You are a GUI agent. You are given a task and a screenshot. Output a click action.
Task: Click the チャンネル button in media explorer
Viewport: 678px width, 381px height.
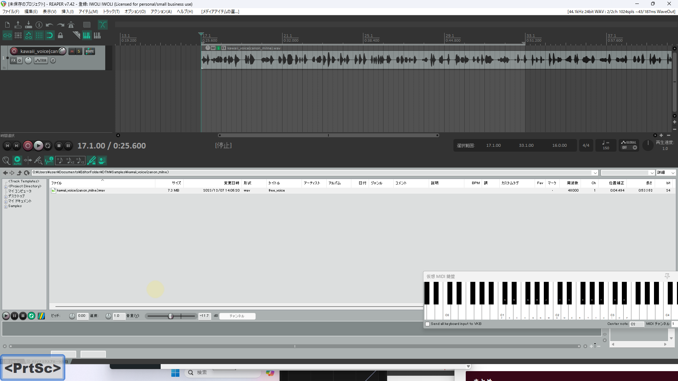[x=237, y=316]
